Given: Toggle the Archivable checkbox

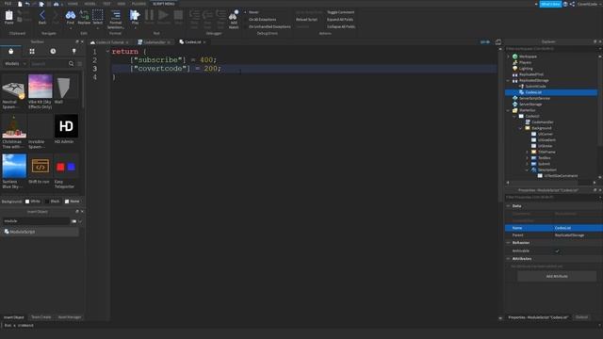Looking at the screenshot, I should pyautogui.click(x=557, y=251).
